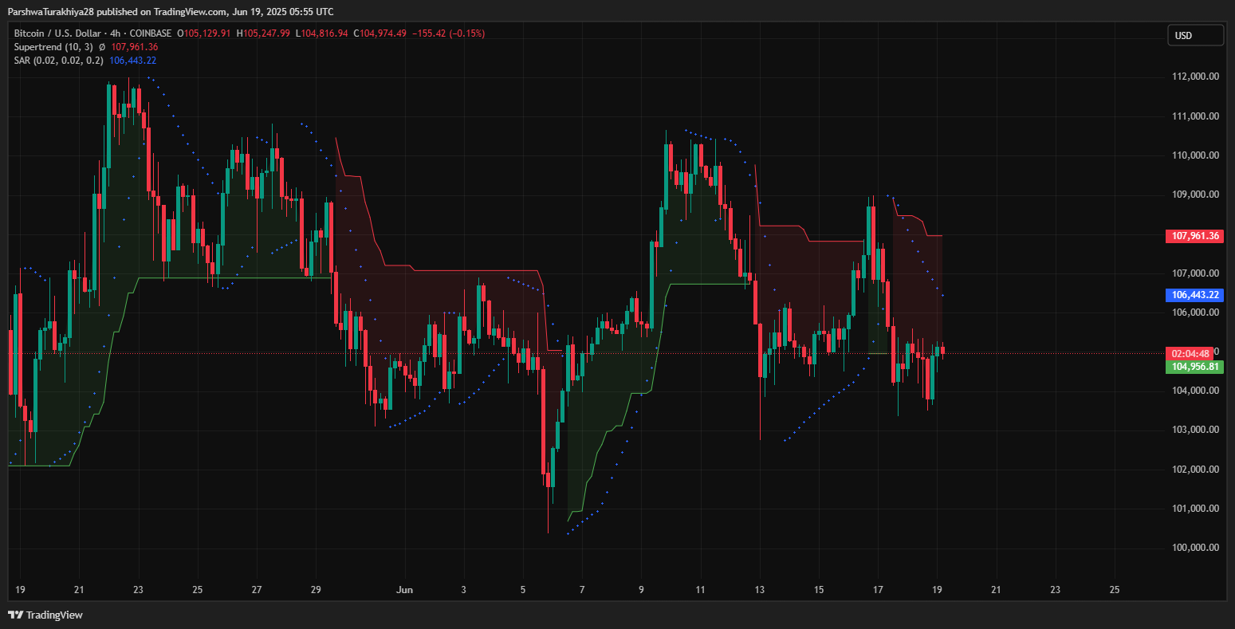
Task: Click the 02:04:48 candle countdown tag
Action: click(1191, 354)
